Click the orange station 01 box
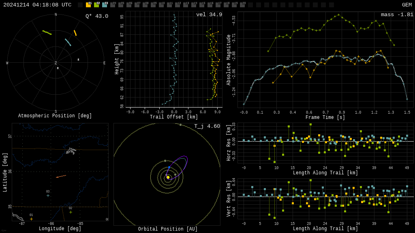The height and width of the screenshot is (233, 415). pos(88,5)
